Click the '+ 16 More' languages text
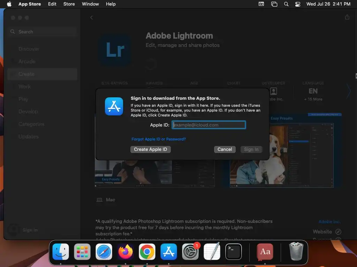The height and width of the screenshot is (267, 357). tap(313, 99)
